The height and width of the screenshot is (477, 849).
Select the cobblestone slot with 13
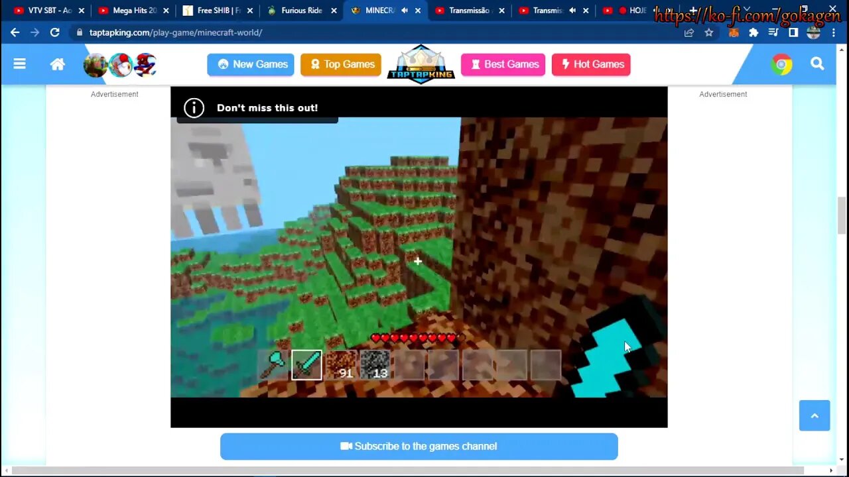coord(375,364)
